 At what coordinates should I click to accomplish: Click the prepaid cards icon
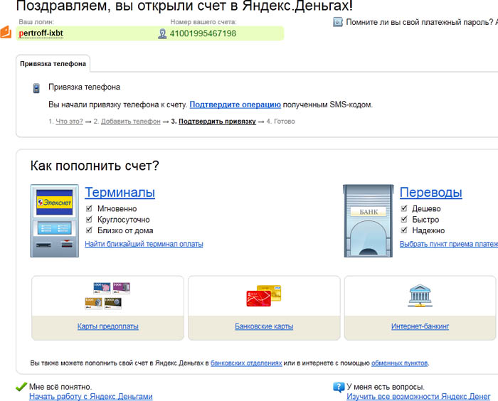pos(107,296)
